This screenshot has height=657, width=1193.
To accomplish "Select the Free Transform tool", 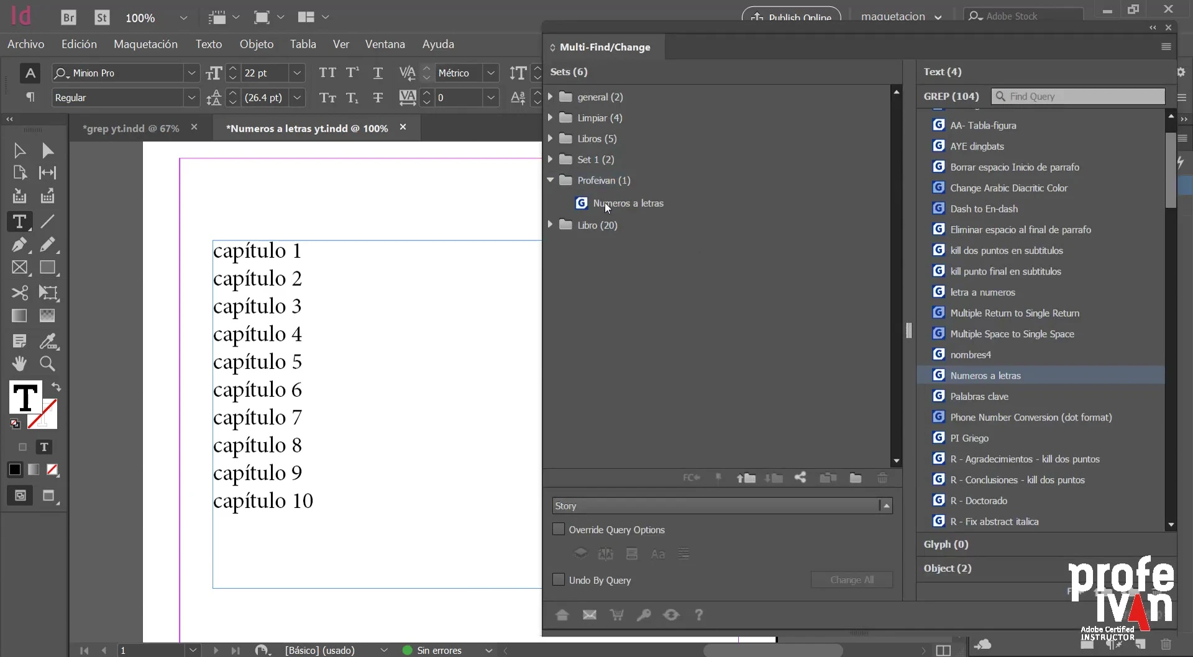I will tap(48, 292).
